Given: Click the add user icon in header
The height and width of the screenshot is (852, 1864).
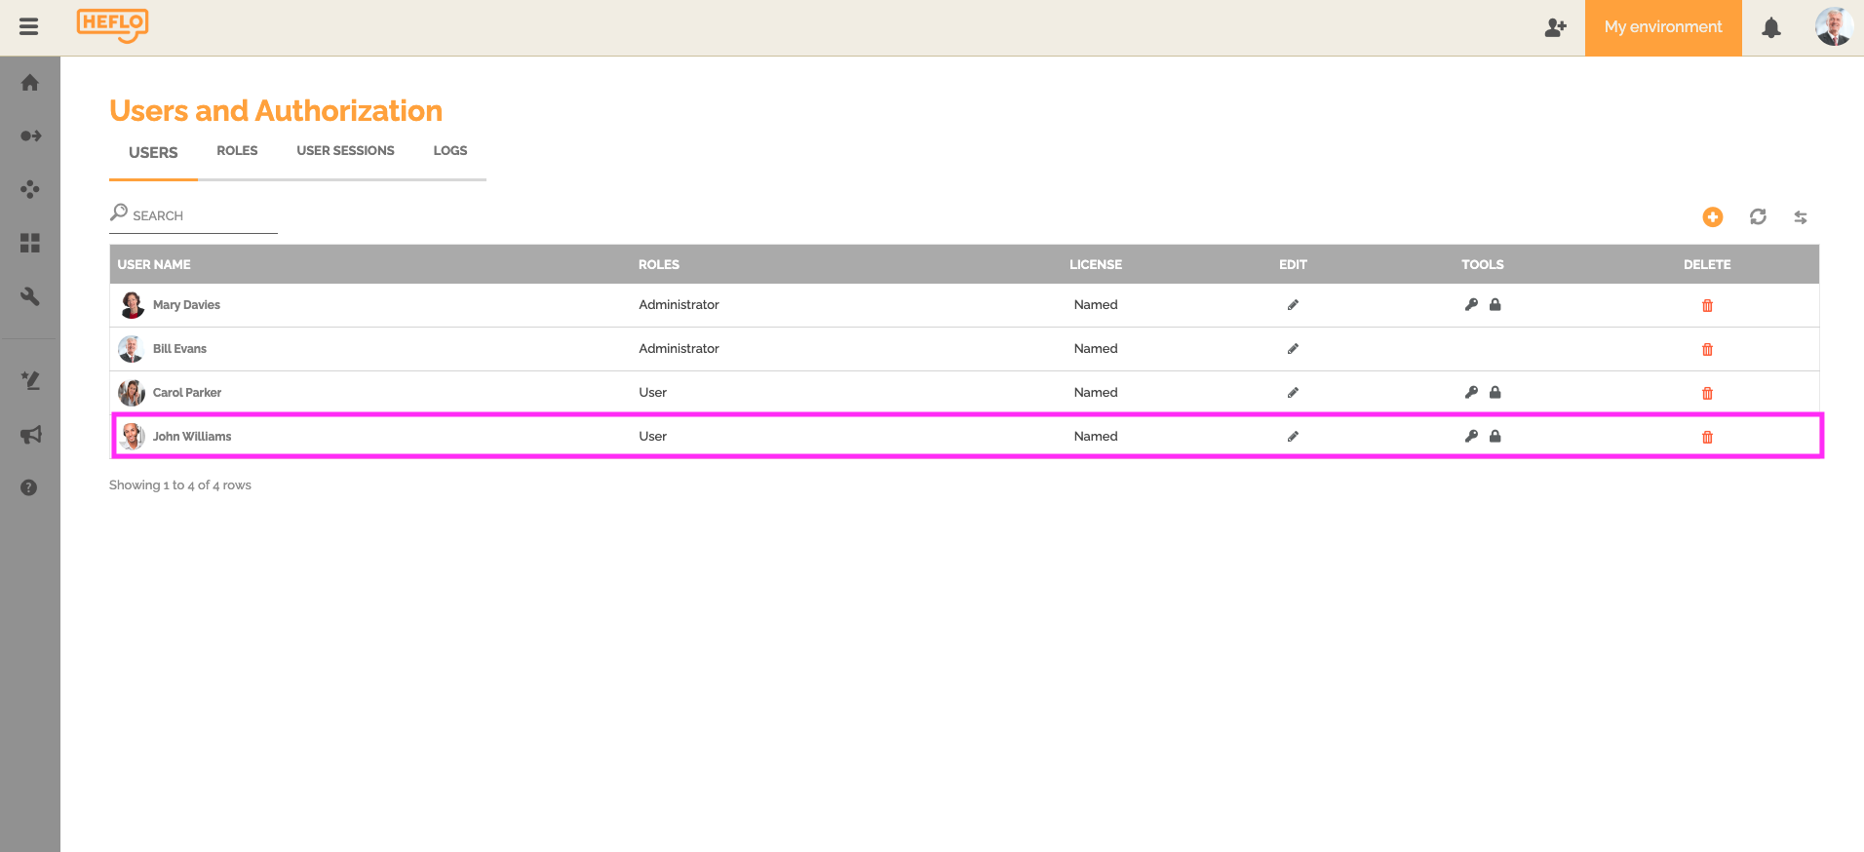Looking at the screenshot, I should pos(1555,28).
